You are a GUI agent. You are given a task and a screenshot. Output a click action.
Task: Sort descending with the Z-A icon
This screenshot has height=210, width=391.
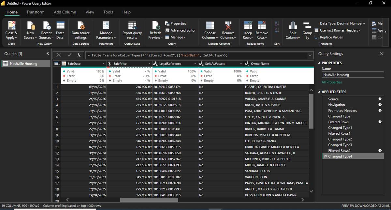[277, 30]
